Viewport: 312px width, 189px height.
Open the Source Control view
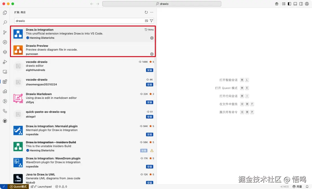click(x=5, y=32)
